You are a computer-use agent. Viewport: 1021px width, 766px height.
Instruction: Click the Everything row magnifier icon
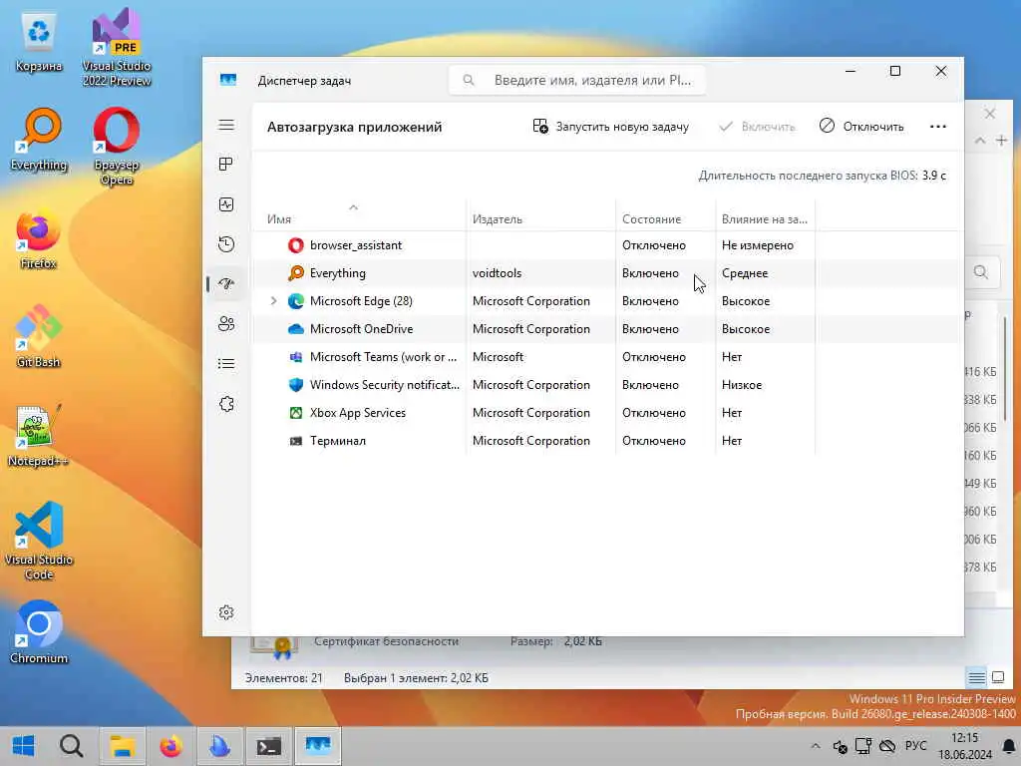295,273
